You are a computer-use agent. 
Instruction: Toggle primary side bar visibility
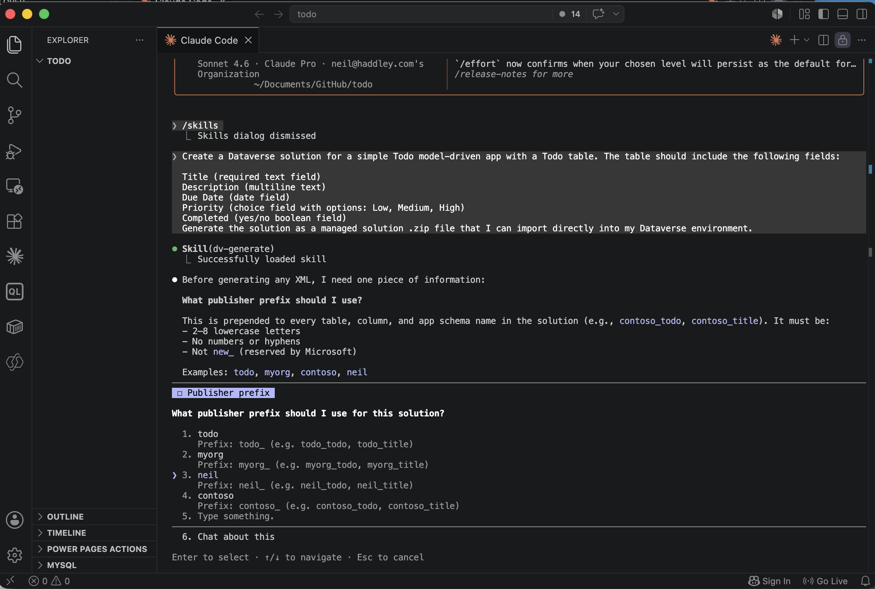823,14
